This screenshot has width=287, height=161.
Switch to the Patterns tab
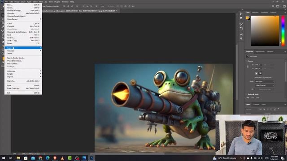pyautogui.click(x=273, y=13)
